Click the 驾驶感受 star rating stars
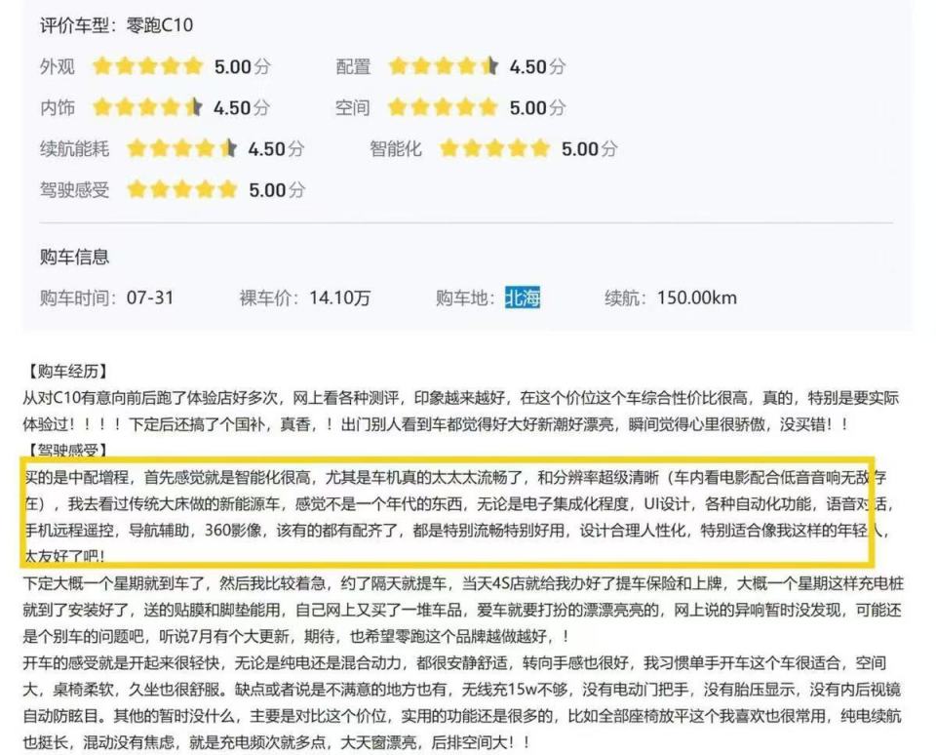Image resolution: width=936 pixels, height=755 pixels. pyautogui.click(x=182, y=190)
